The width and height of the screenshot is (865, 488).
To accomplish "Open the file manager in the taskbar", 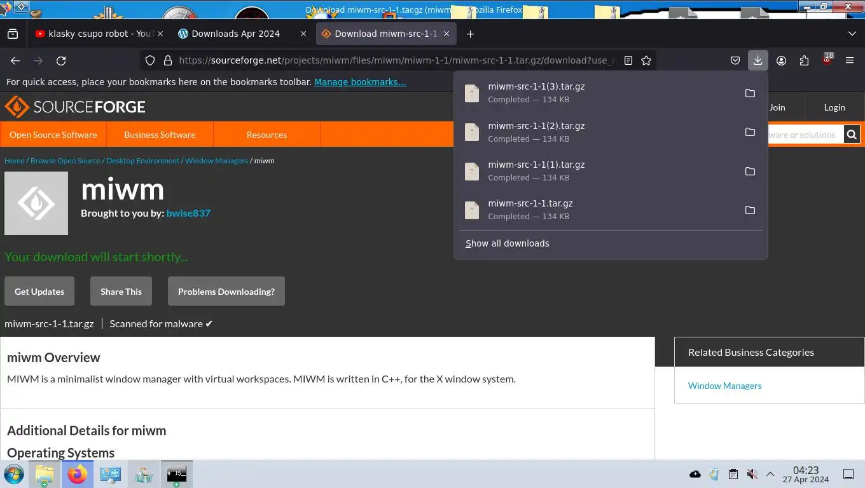I will [x=45, y=474].
